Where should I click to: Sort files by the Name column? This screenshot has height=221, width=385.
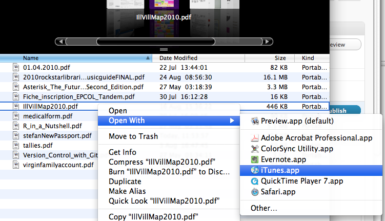click(77, 58)
